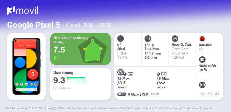
Task: Click the Google Pixel 5 phone image
Action: click(26, 66)
